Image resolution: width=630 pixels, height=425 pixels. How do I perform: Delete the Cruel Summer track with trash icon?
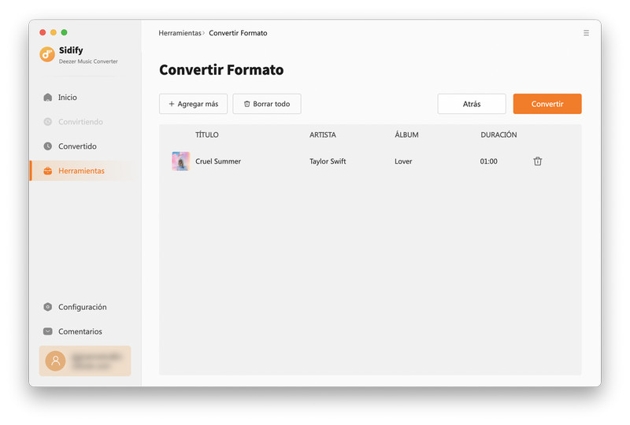coord(538,161)
